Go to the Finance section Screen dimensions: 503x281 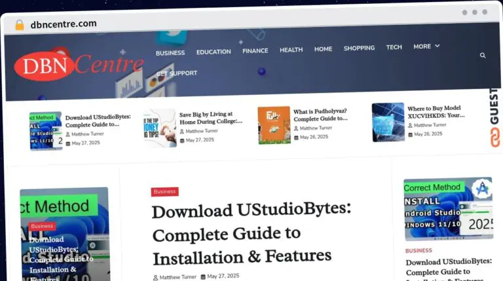click(255, 50)
